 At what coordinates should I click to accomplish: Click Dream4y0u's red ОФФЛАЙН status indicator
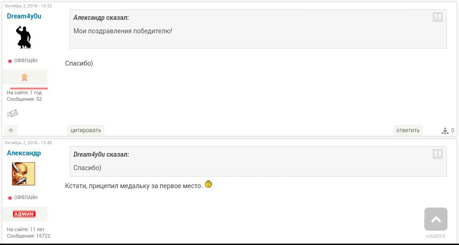[10, 61]
